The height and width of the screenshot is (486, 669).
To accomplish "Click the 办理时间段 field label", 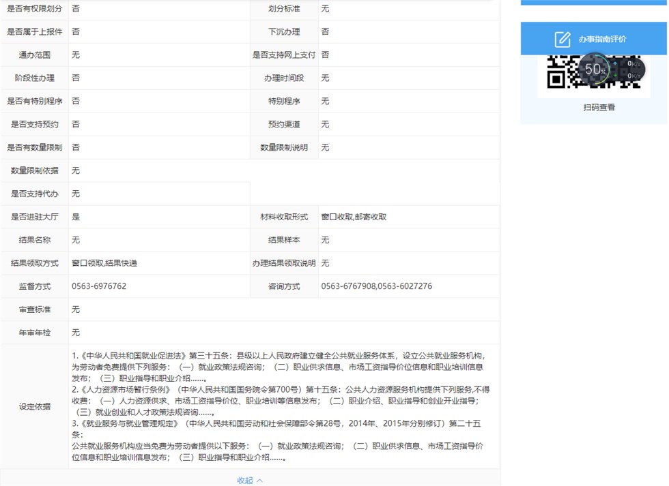I will pyautogui.click(x=284, y=78).
